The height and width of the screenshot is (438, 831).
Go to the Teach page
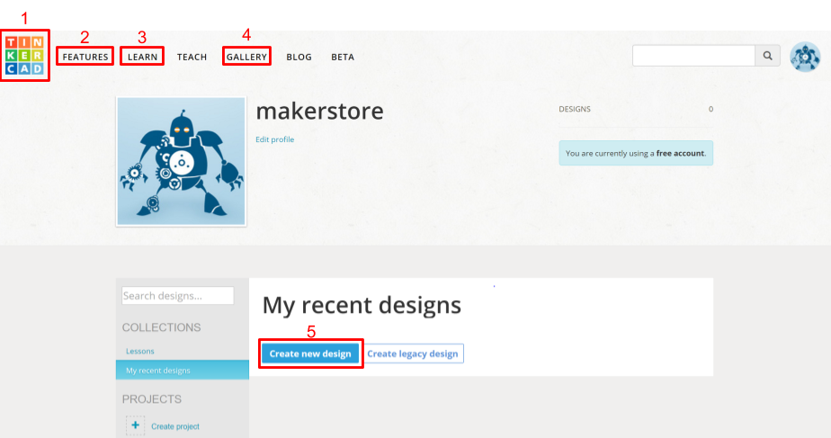pos(192,57)
